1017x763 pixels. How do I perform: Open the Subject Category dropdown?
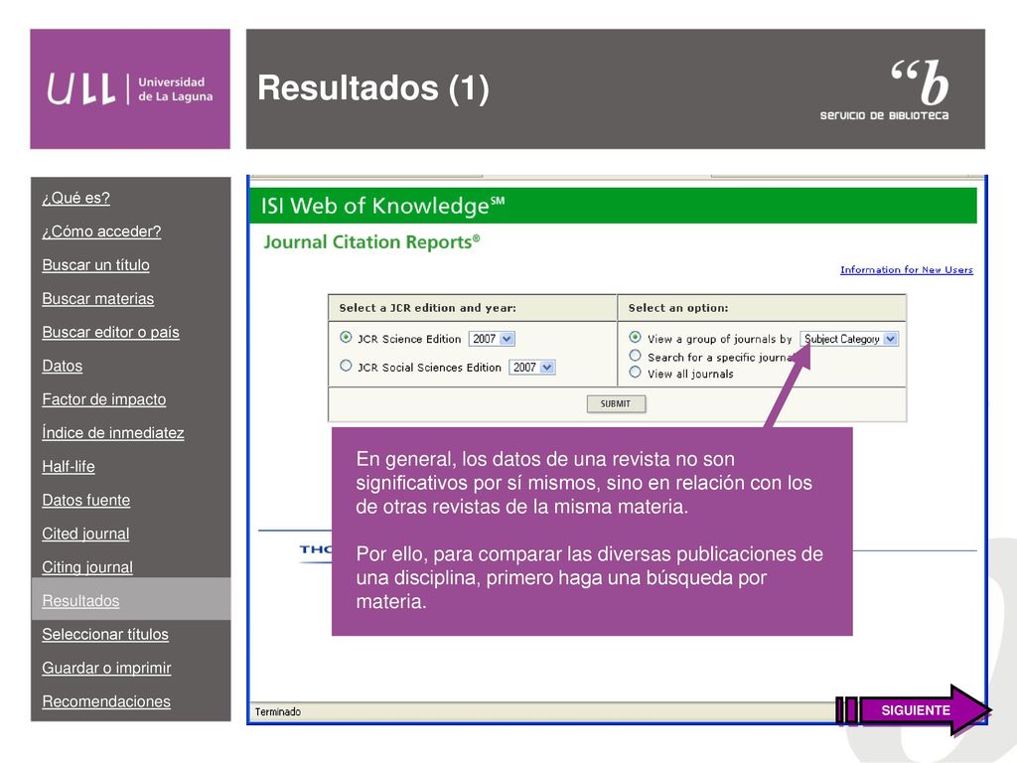click(x=849, y=339)
